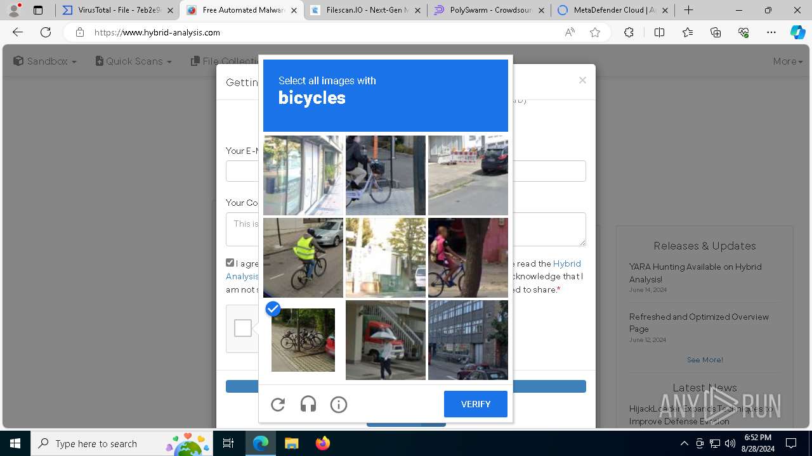Switch to the PolySwarm tab
The width and height of the screenshot is (812, 456).
coord(490,10)
